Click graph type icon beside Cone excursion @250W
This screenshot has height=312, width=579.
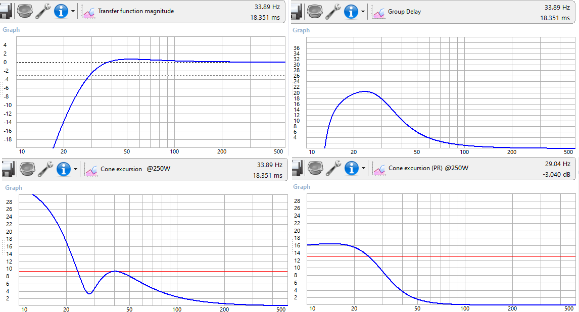(91, 170)
